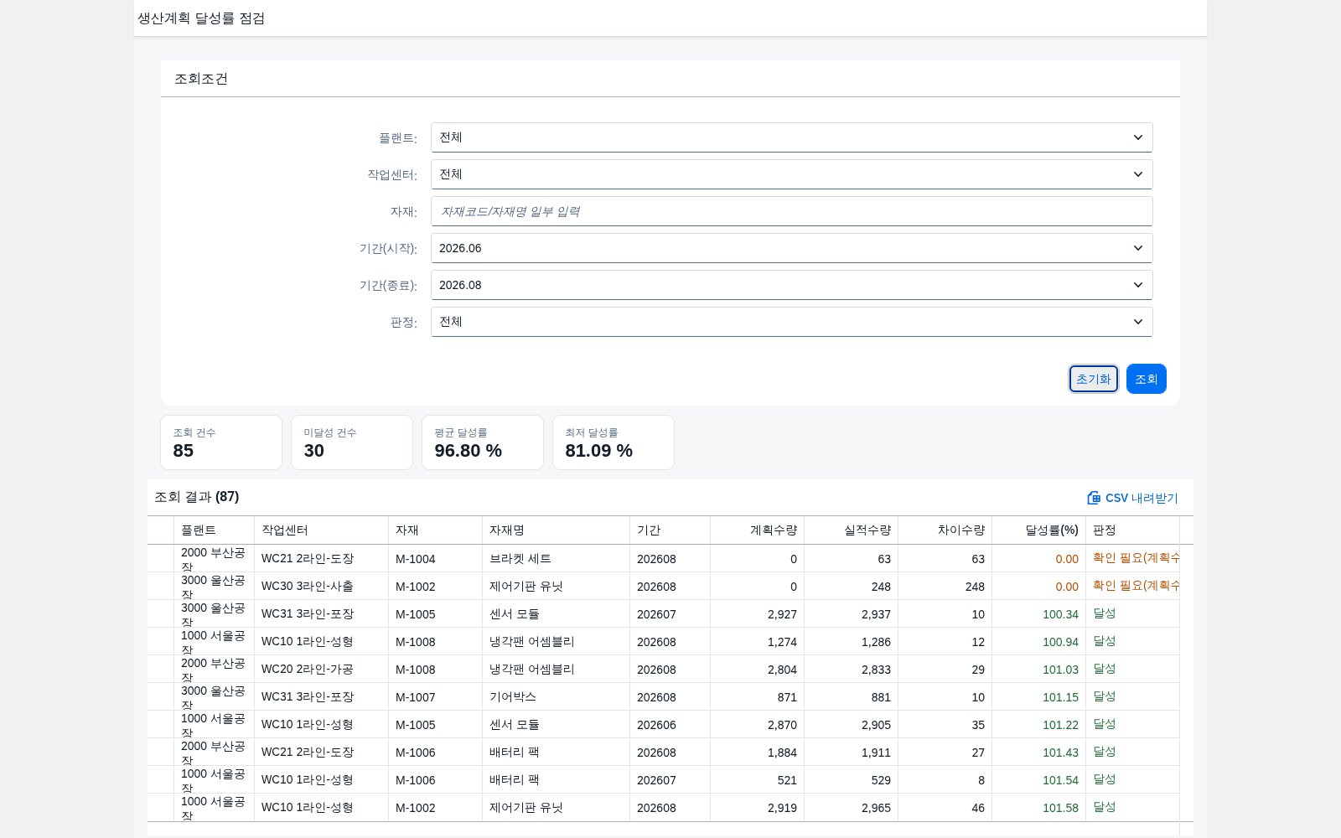This screenshot has height=838, width=1341.
Task: Select WC30 3라인-사출 work center cell
Action: point(321,587)
